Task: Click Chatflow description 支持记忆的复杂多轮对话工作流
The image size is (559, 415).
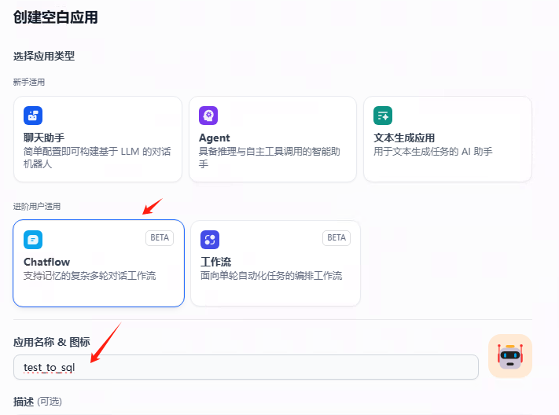Action: (x=90, y=276)
